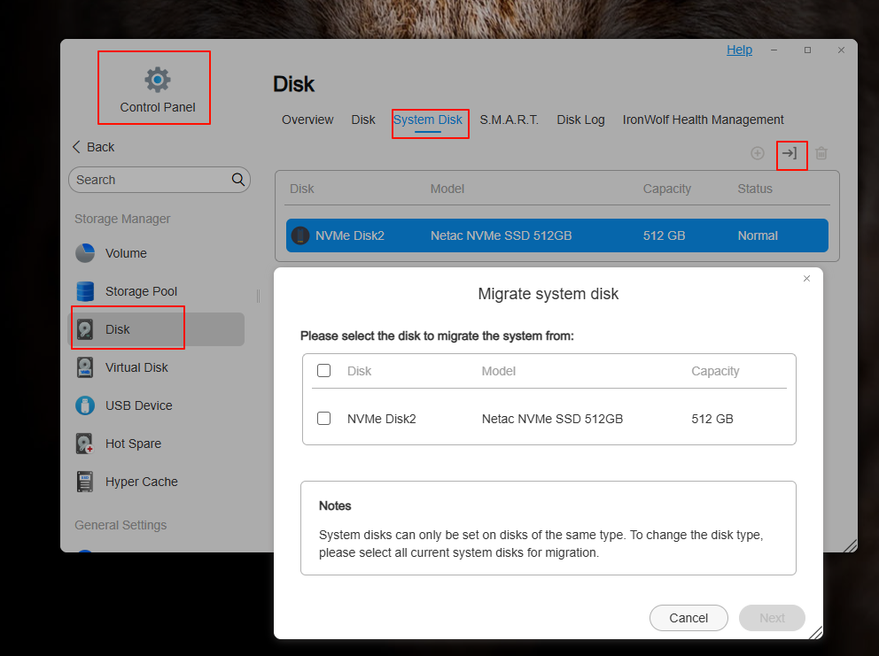Open the Disk Log tab
Viewport: 879px width, 656px height.
[580, 120]
